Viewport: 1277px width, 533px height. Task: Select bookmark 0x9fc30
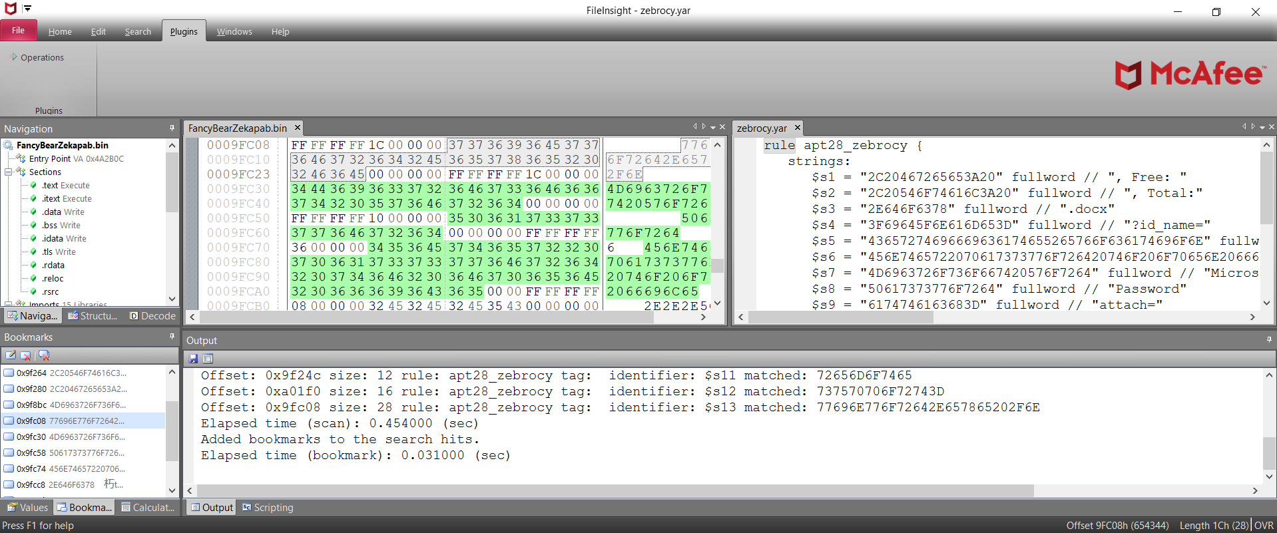83,437
